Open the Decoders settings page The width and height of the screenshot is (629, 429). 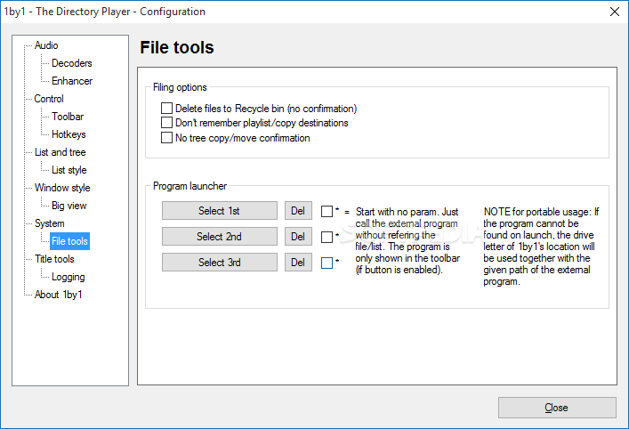pyautogui.click(x=72, y=63)
